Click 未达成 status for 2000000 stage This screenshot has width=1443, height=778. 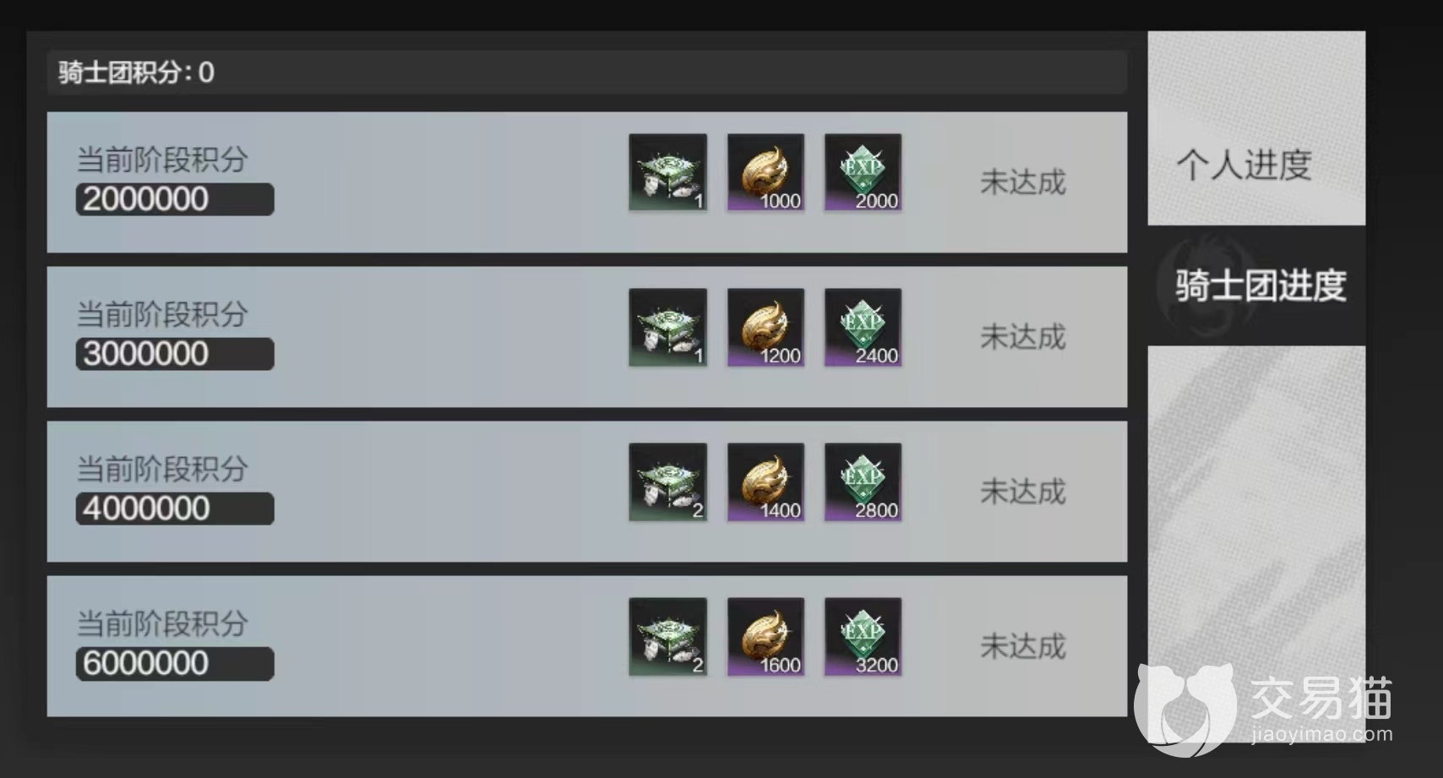click(1023, 182)
